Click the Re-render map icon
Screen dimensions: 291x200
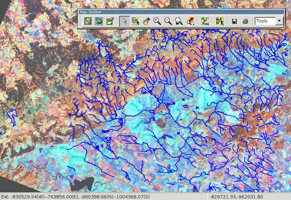pyautogui.click(x=99, y=21)
